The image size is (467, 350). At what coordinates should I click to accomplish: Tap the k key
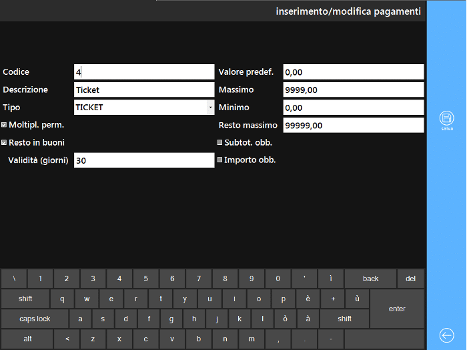tap(240, 319)
